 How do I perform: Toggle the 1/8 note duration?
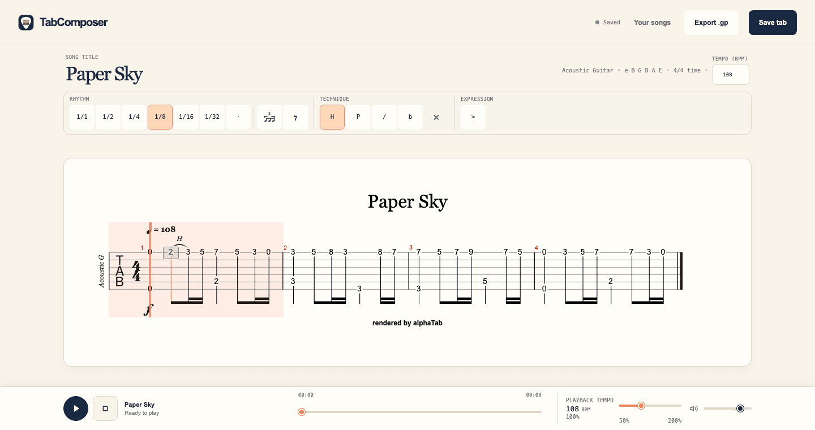coord(160,117)
